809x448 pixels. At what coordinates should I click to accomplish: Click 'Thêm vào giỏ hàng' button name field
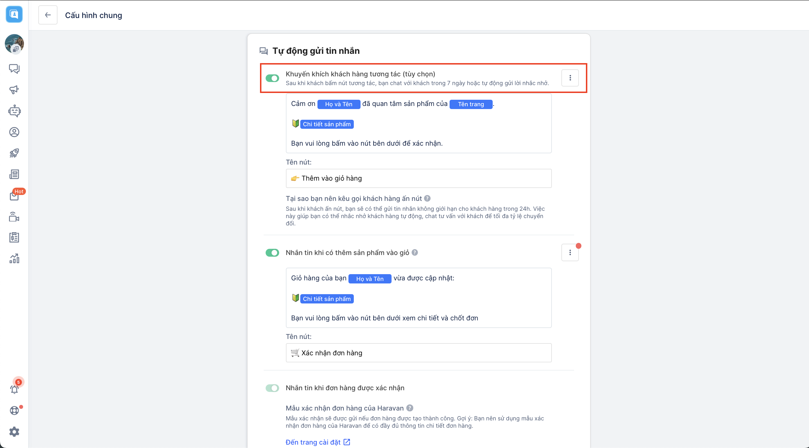(x=418, y=178)
